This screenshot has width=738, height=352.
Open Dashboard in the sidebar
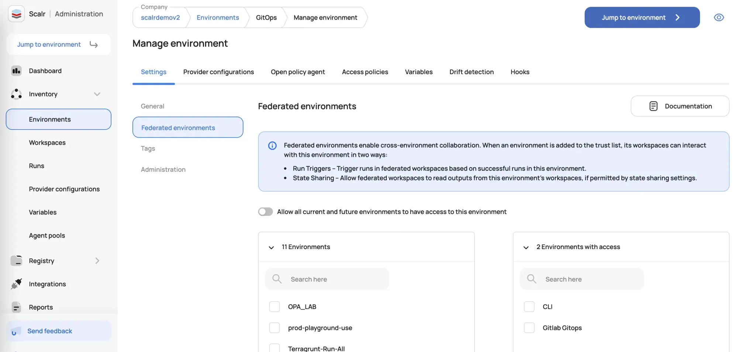(45, 71)
